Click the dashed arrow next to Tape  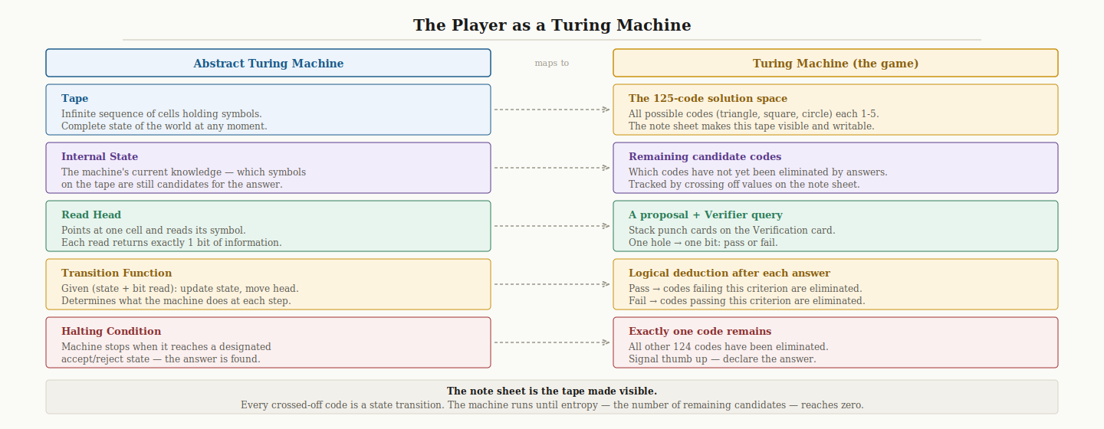[552, 110]
